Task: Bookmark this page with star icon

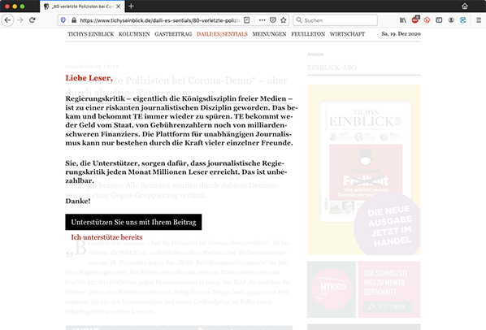Action: coord(284,20)
